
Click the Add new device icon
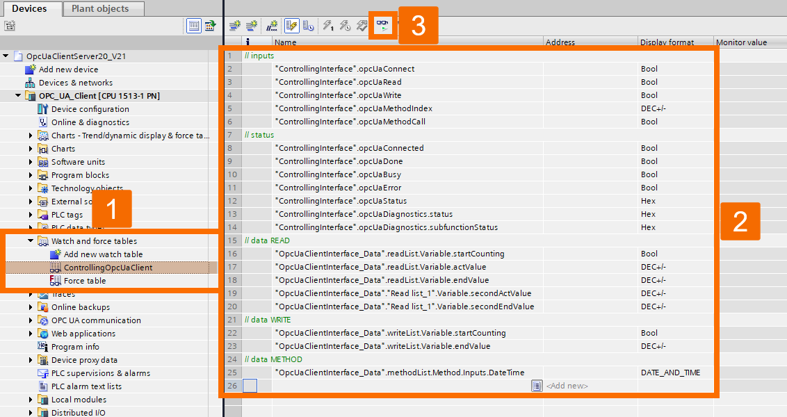click(31, 69)
